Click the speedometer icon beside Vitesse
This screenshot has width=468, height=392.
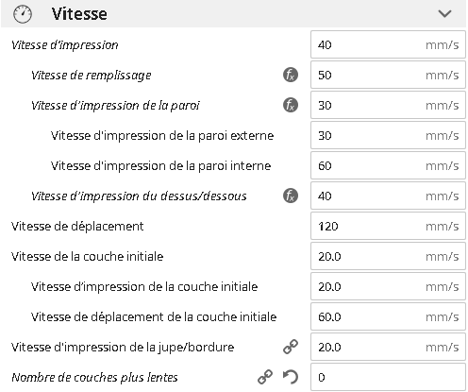[x=23, y=14]
